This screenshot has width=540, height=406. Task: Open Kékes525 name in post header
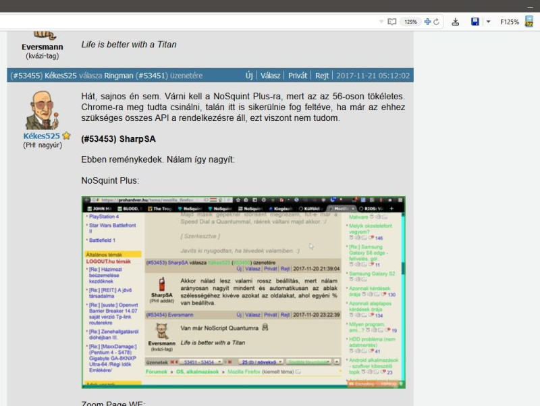click(x=61, y=76)
